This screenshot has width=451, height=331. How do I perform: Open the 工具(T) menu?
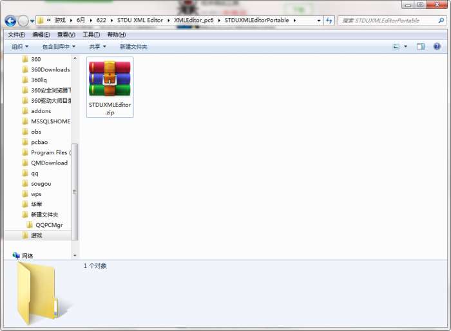point(91,35)
